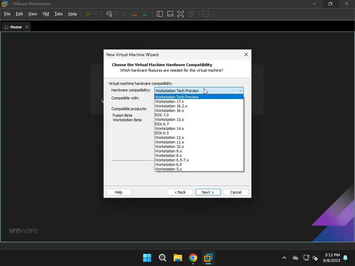Viewport: 355px width, 266px height.
Task: Select Workstation Tech Preview in list
Action: [199, 97]
